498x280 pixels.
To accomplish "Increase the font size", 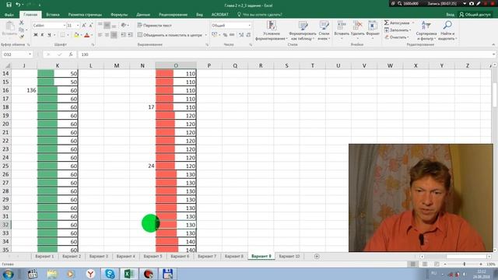I will pos(84,25).
